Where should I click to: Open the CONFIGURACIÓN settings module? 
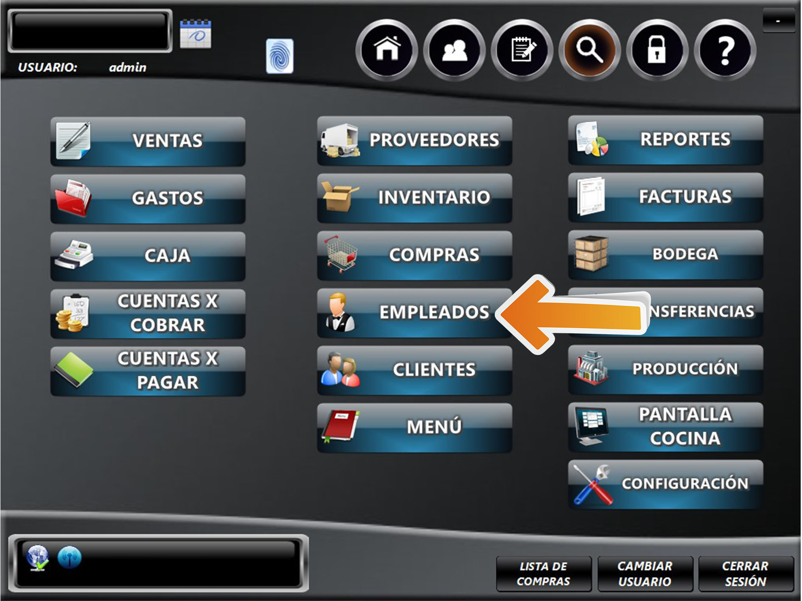click(665, 484)
